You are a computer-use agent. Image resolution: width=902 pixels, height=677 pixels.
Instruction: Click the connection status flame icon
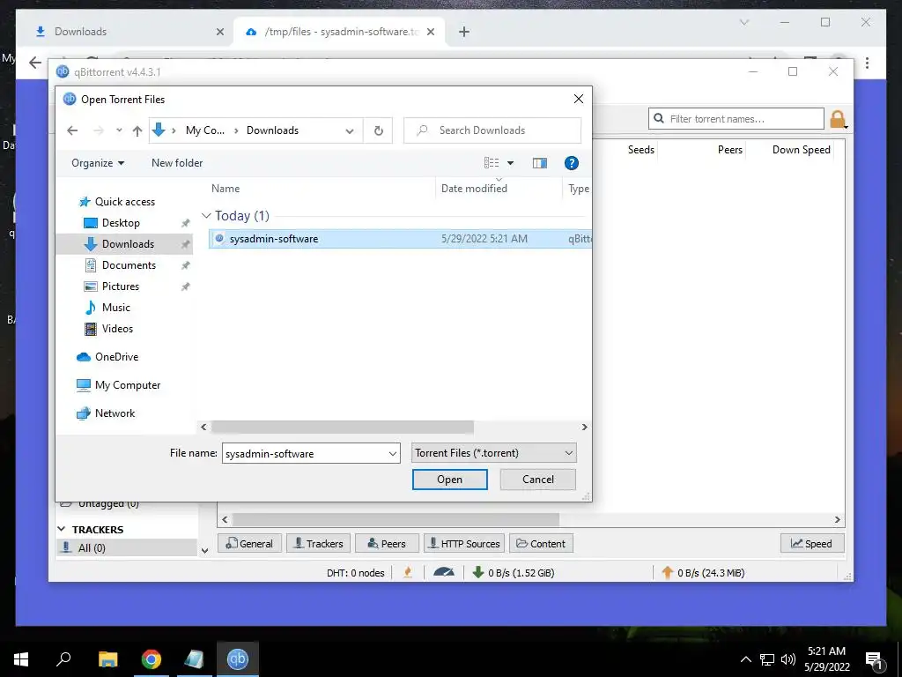click(x=408, y=573)
